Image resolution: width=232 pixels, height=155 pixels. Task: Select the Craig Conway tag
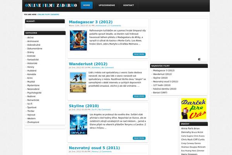(x=187, y=143)
